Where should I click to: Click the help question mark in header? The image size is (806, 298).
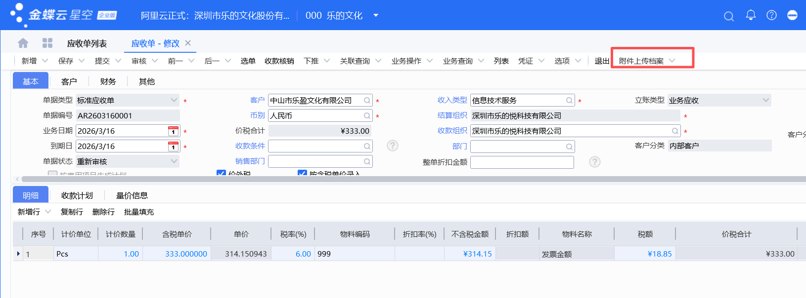tap(771, 15)
